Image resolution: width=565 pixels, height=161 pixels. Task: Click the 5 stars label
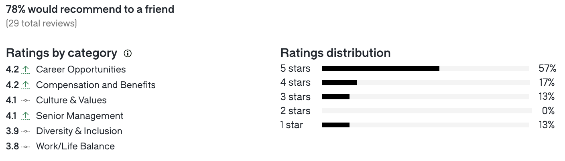pyautogui.click(x=295, y=68)
